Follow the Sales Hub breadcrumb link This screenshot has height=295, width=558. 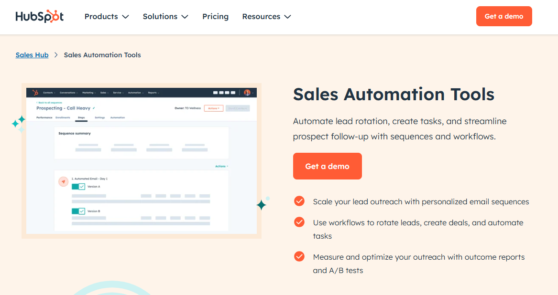pyautogui.click(x=32, y=55)
